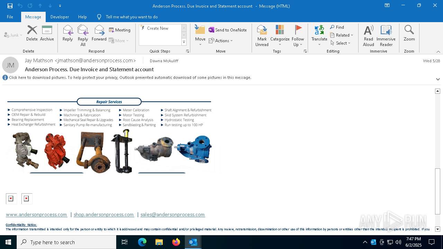The image size is (443, 249).
Task: Open the Select dropdown
Action: tap(341, 43)
